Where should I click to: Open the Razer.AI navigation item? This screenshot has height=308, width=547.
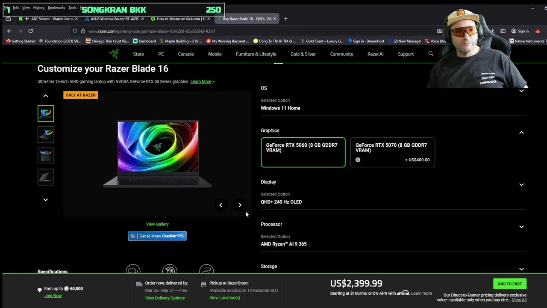(375, 54)
